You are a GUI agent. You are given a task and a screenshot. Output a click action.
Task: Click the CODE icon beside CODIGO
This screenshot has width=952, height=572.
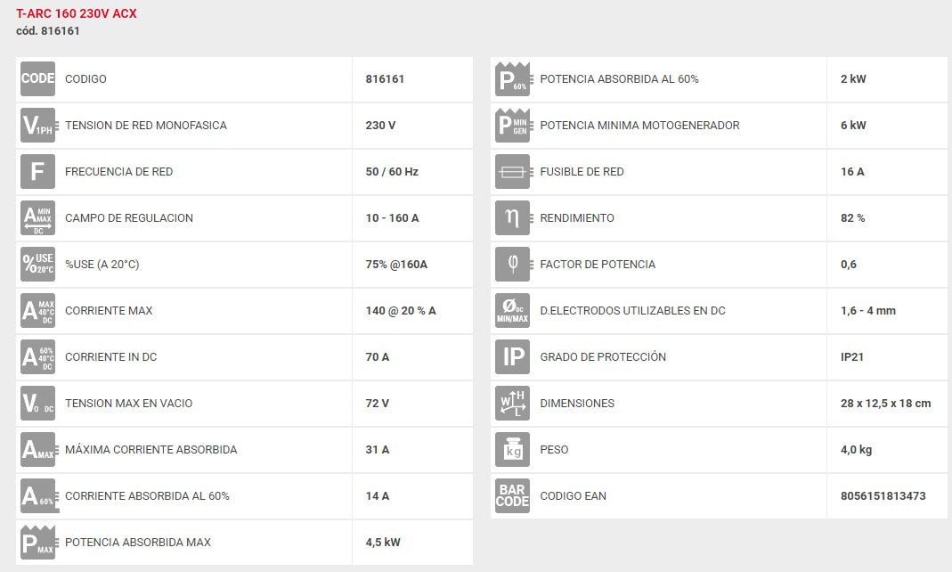pyautogui.click(x=37, y=79)
